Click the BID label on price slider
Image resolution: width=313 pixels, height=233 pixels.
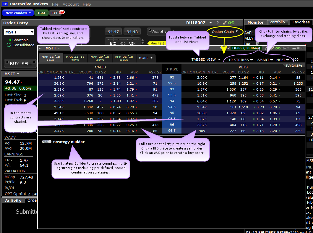point(113,44)
